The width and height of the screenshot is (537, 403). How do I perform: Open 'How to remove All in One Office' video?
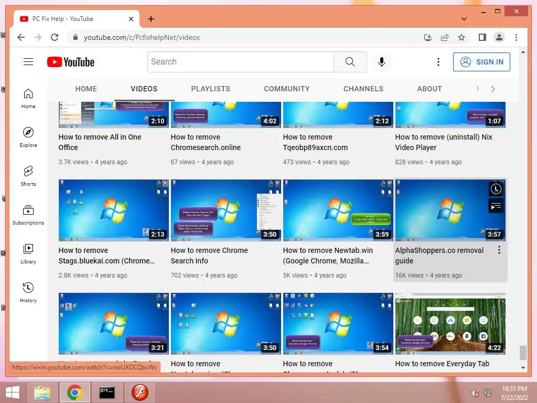point(100,142)
